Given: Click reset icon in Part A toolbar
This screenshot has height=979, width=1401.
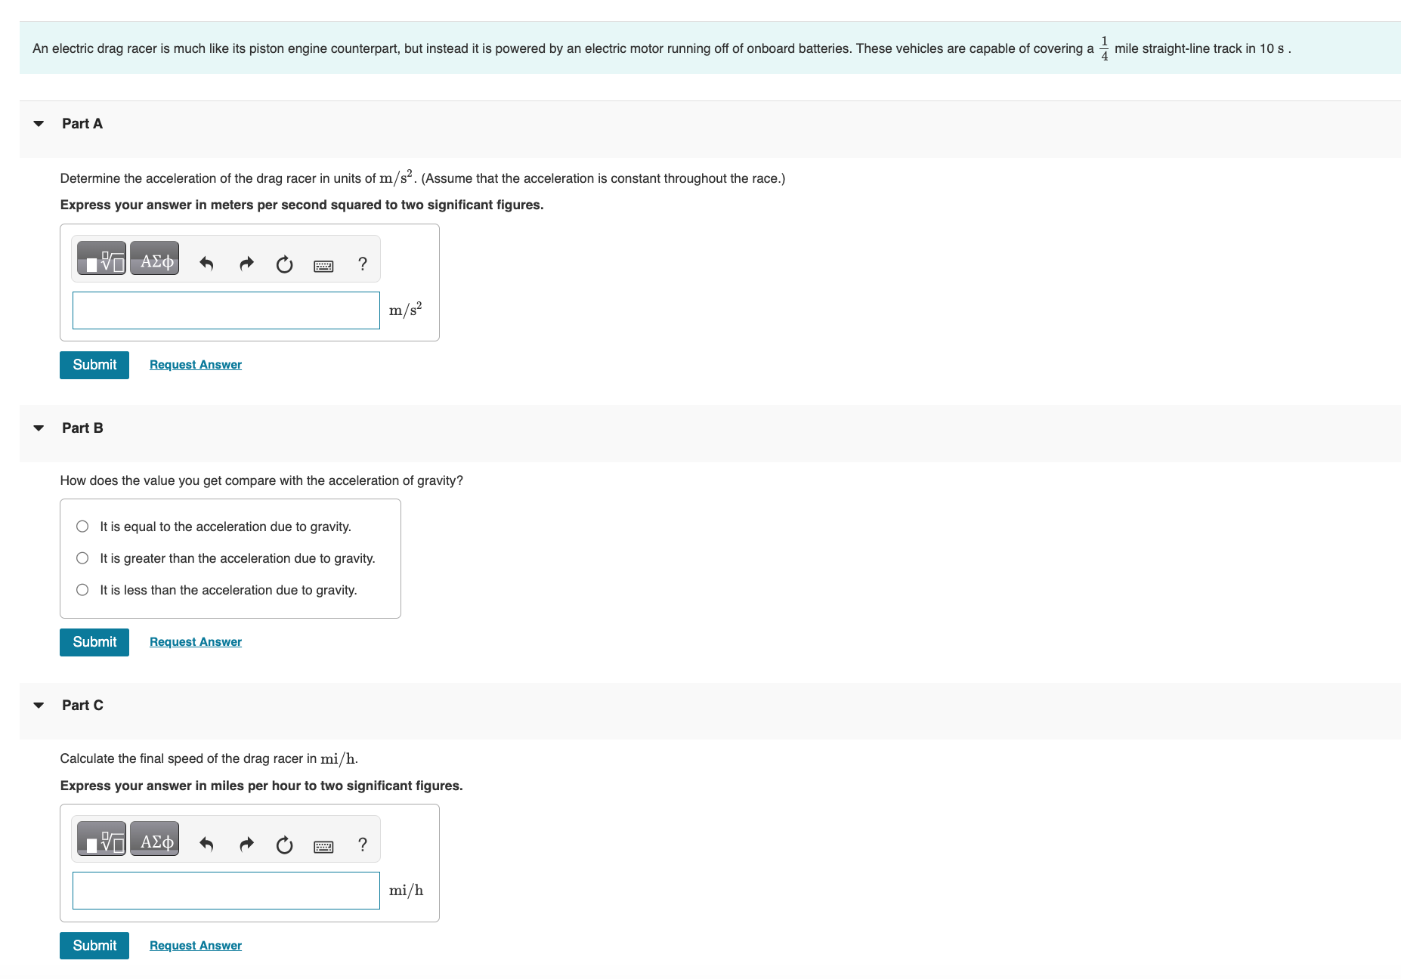Looking at the screenshot, I should 284,264.
